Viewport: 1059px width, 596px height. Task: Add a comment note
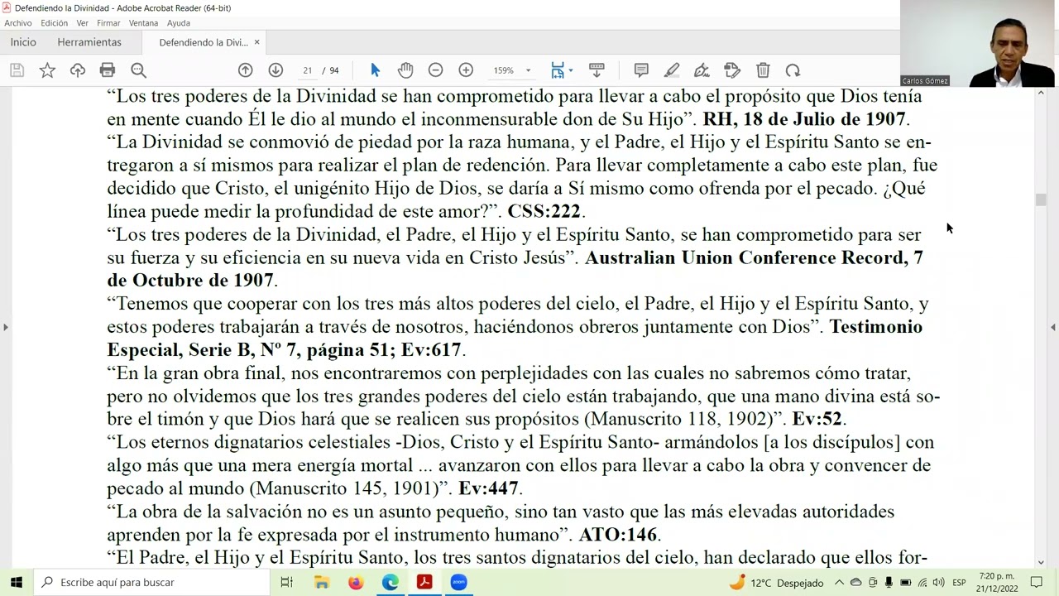click(x=641, y=70)
